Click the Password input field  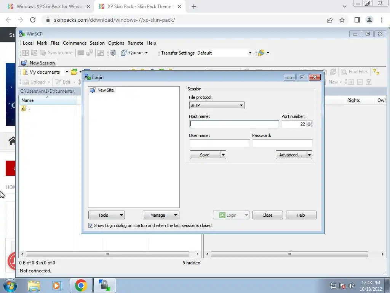coord(282,143)
